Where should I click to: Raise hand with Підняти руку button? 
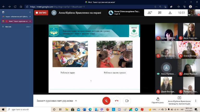[158, 100]
